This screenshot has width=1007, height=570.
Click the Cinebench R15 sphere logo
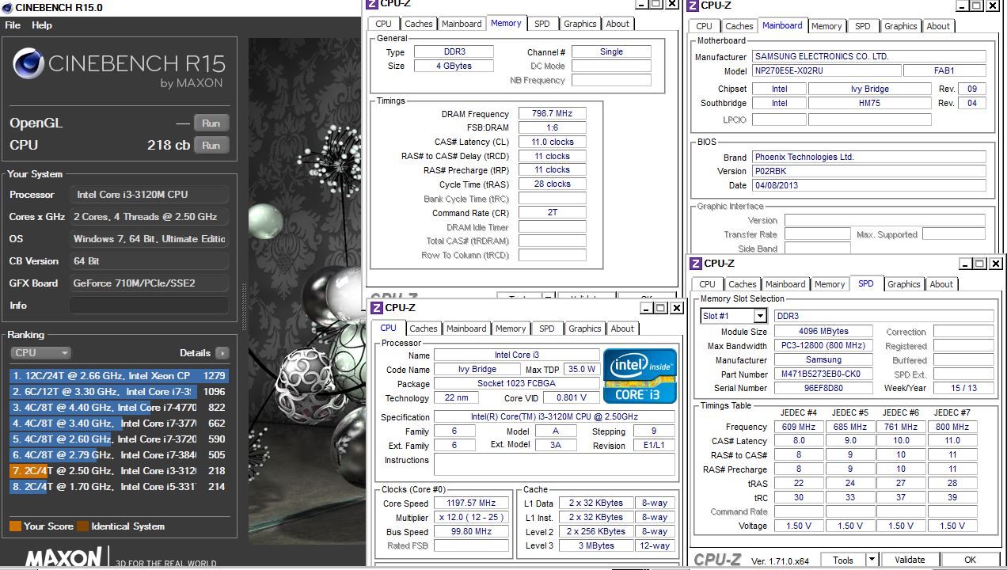point(28,64)
